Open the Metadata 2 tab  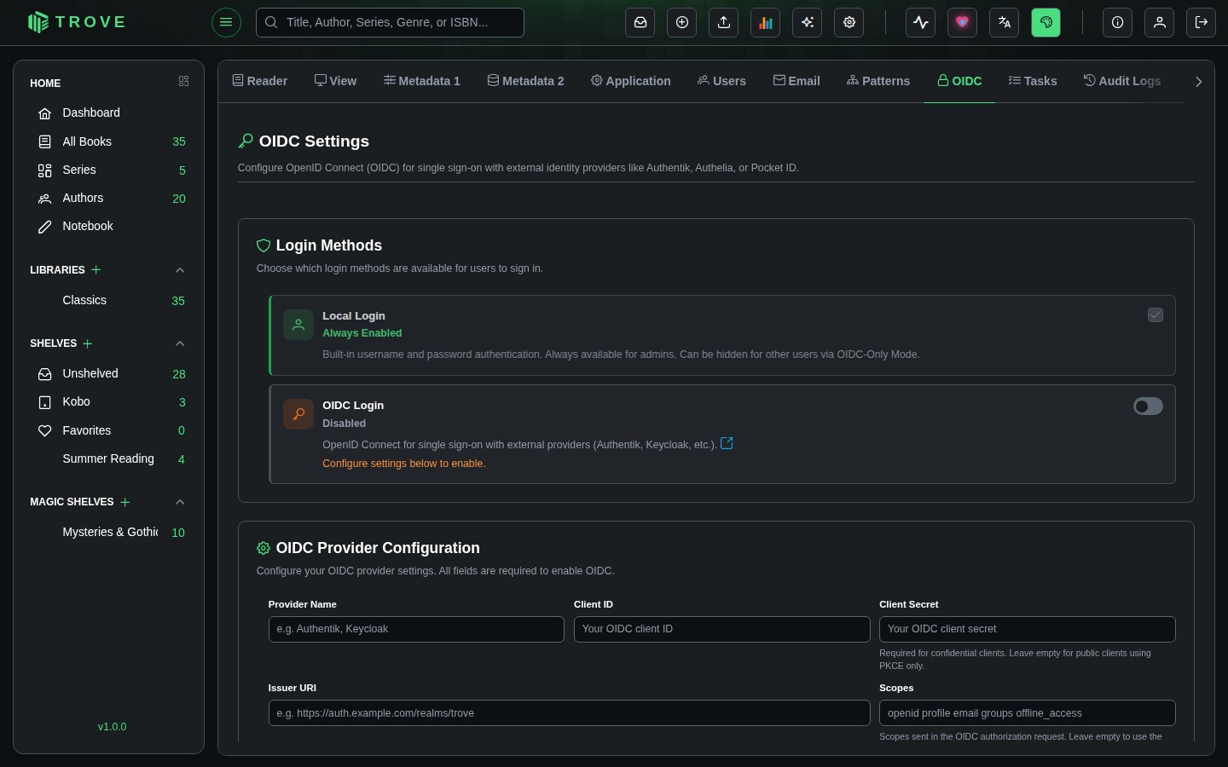click(x=526, y=81)
